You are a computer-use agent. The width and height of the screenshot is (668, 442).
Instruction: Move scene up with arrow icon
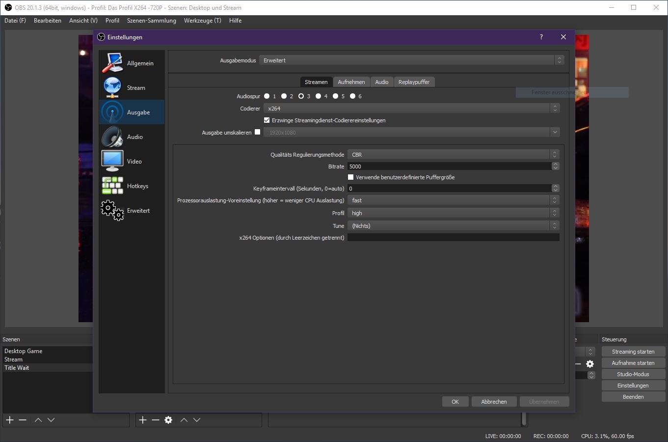[x=38, y=420]
